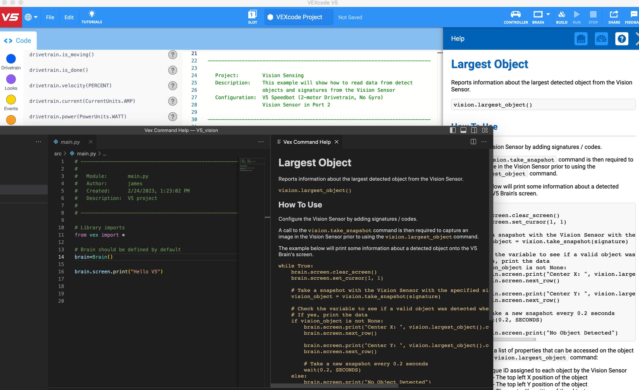Select the Drivetrain category swatch
Viewport: 639px width, 390px height.
coord(11,59)
